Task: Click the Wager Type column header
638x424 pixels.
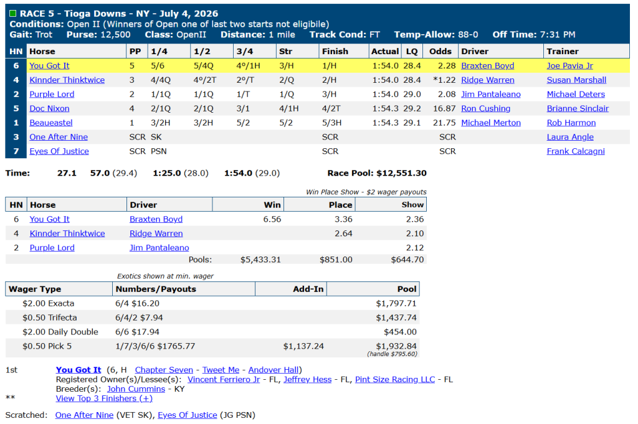Action: click(59, 289)
